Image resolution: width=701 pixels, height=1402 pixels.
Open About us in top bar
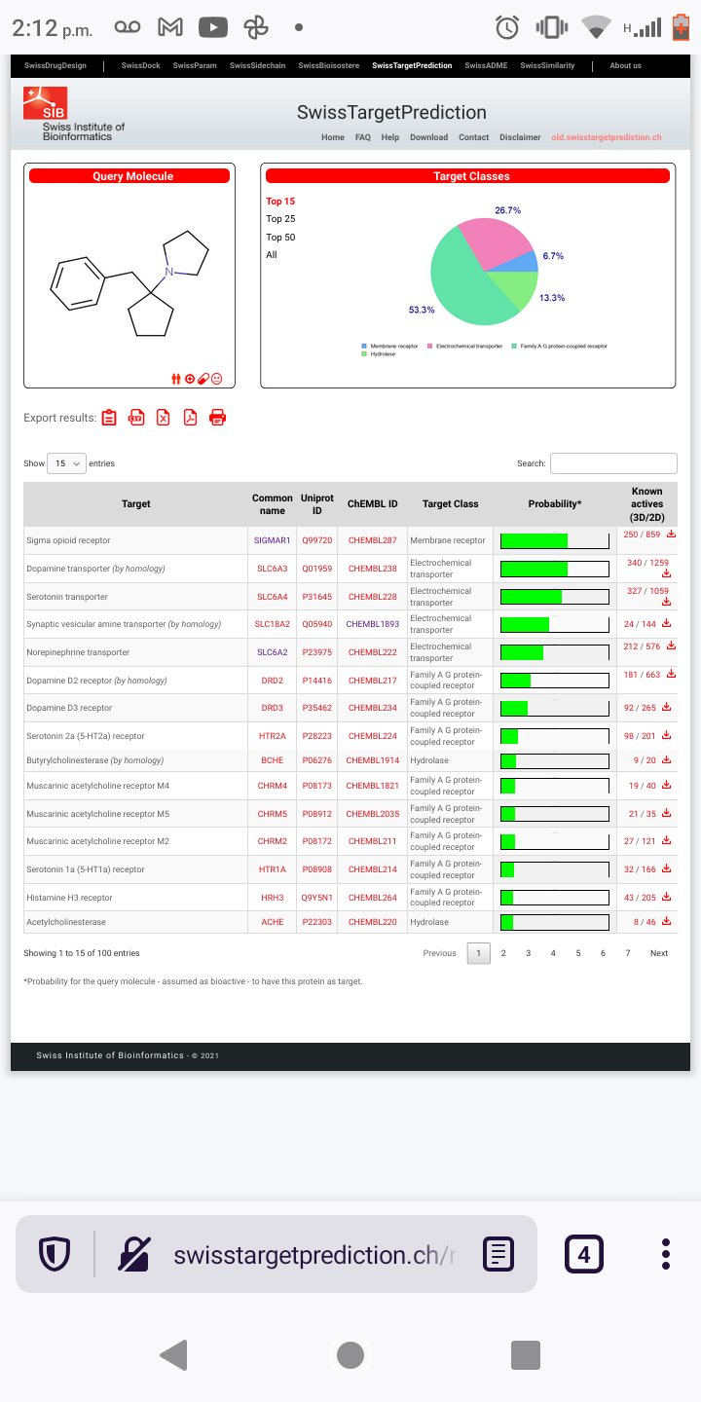626,65
